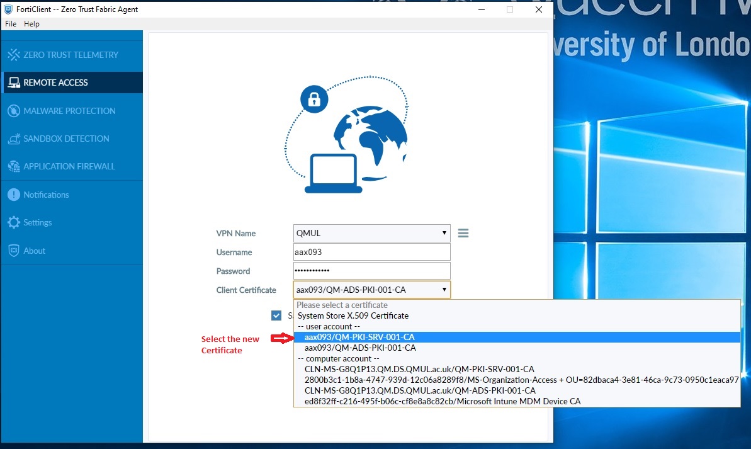Select the Sandbox Detection icon

pos(14,139)
